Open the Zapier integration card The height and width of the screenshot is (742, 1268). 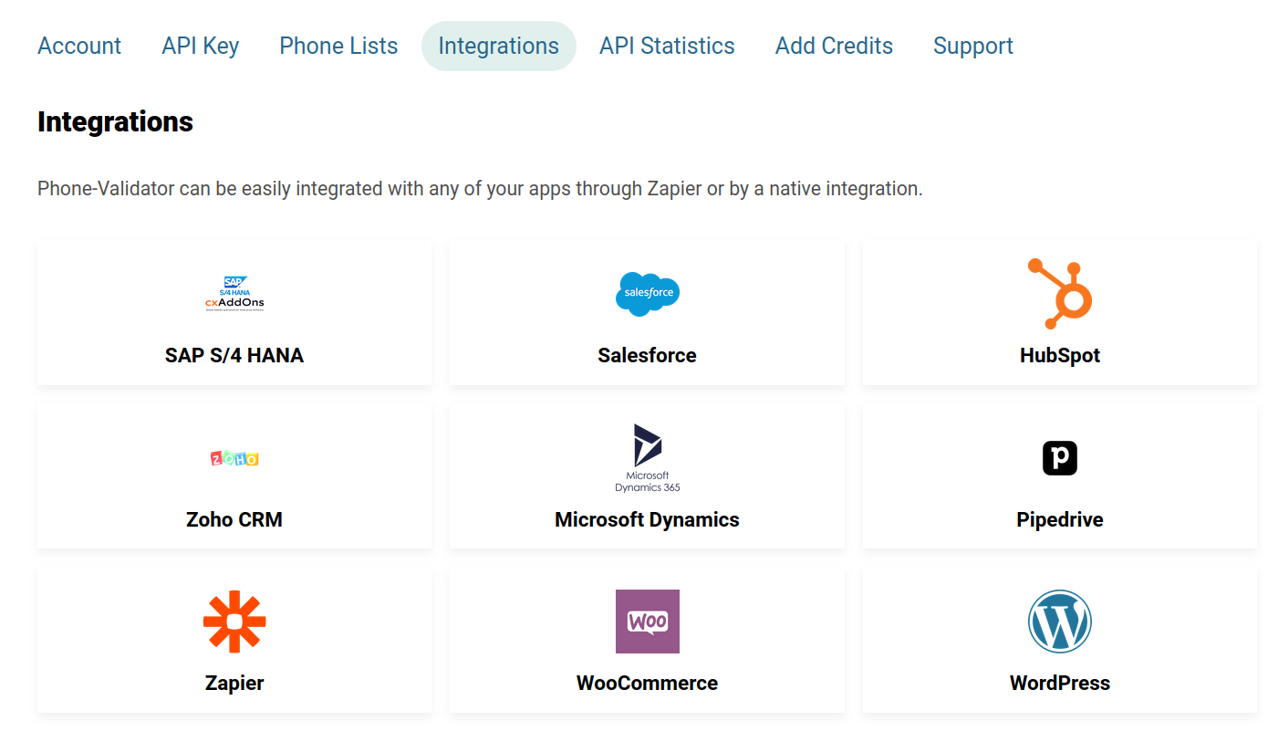point(234,641)
